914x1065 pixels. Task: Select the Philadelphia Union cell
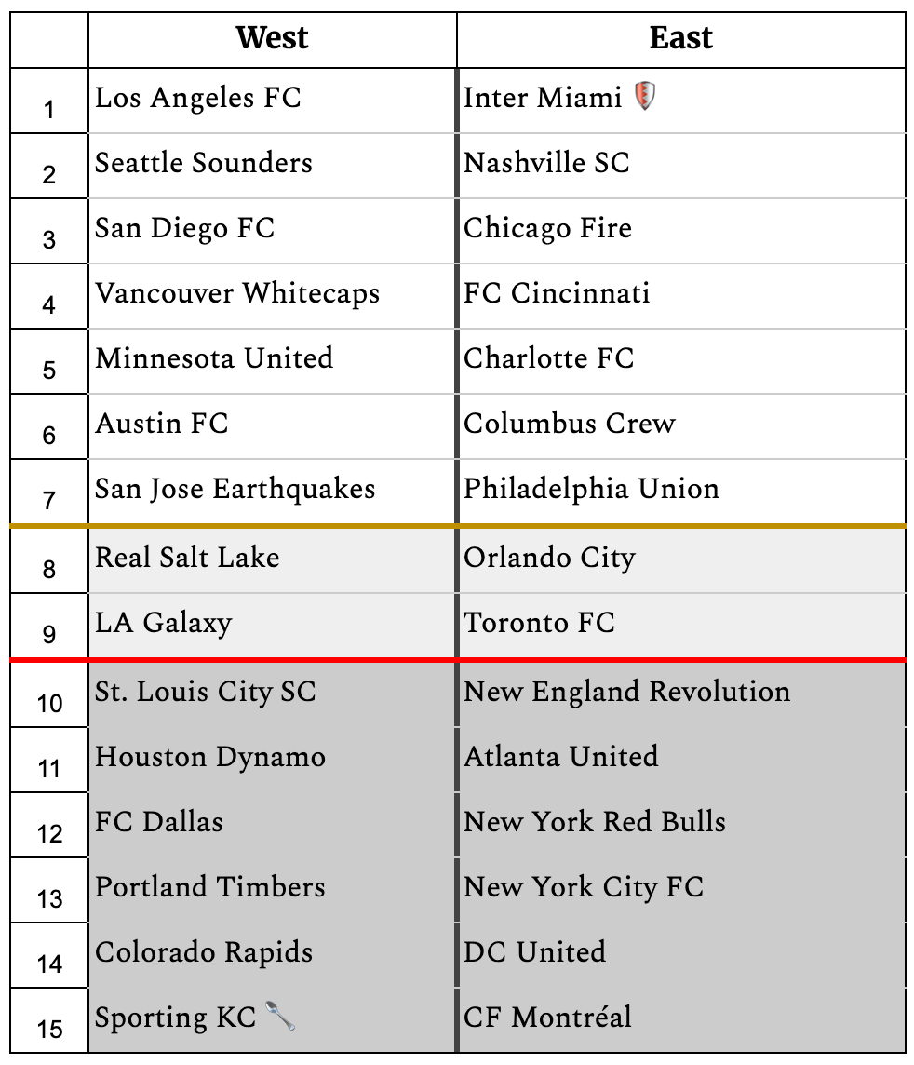(x=591, y=489)
